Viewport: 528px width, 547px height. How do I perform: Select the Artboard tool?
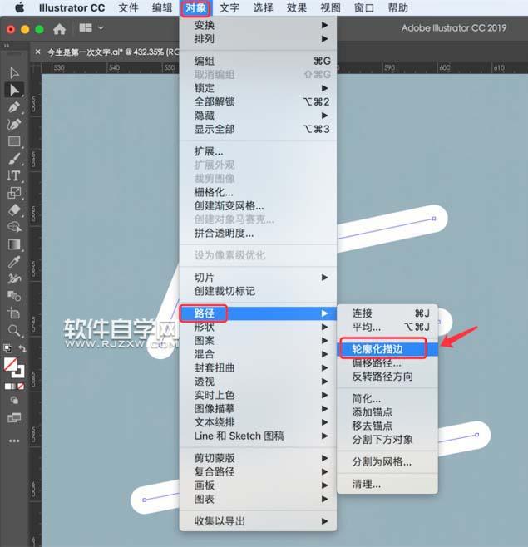pos(14,313)
